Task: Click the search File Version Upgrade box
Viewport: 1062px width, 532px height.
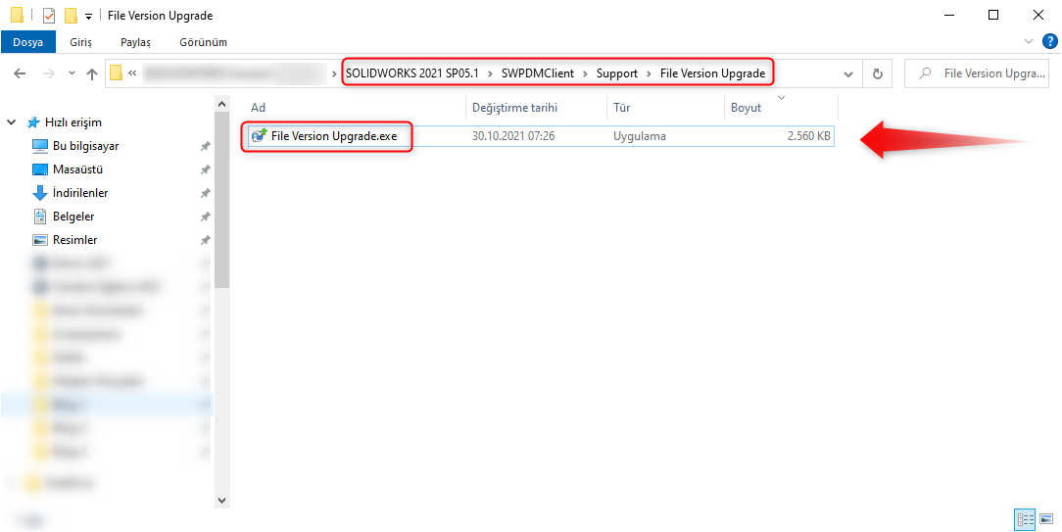Action: click(x=979, y=73)
